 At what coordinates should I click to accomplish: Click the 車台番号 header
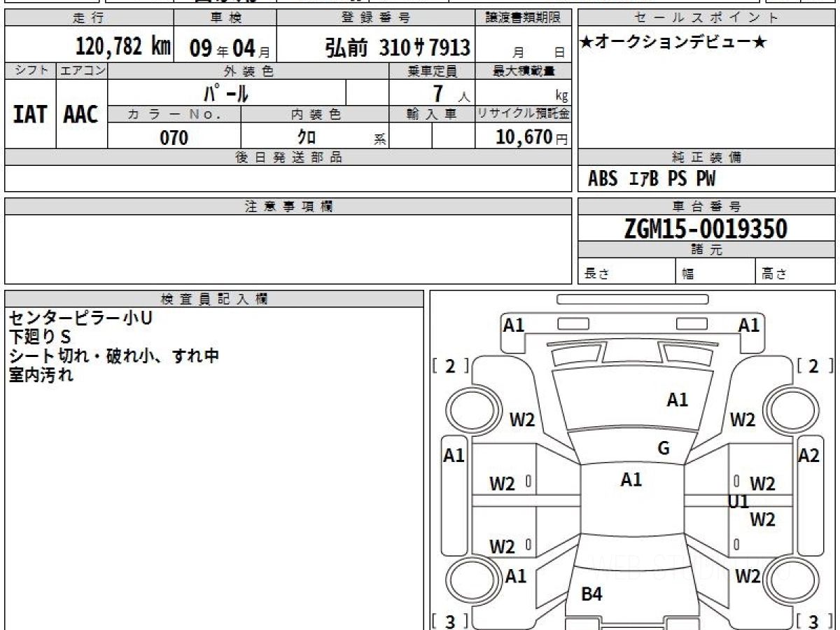click(706, 206)
